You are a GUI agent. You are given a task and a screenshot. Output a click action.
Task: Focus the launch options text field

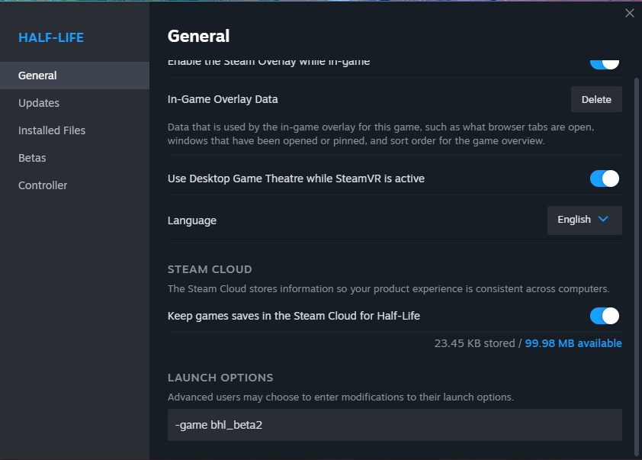[x=394, y=425]
